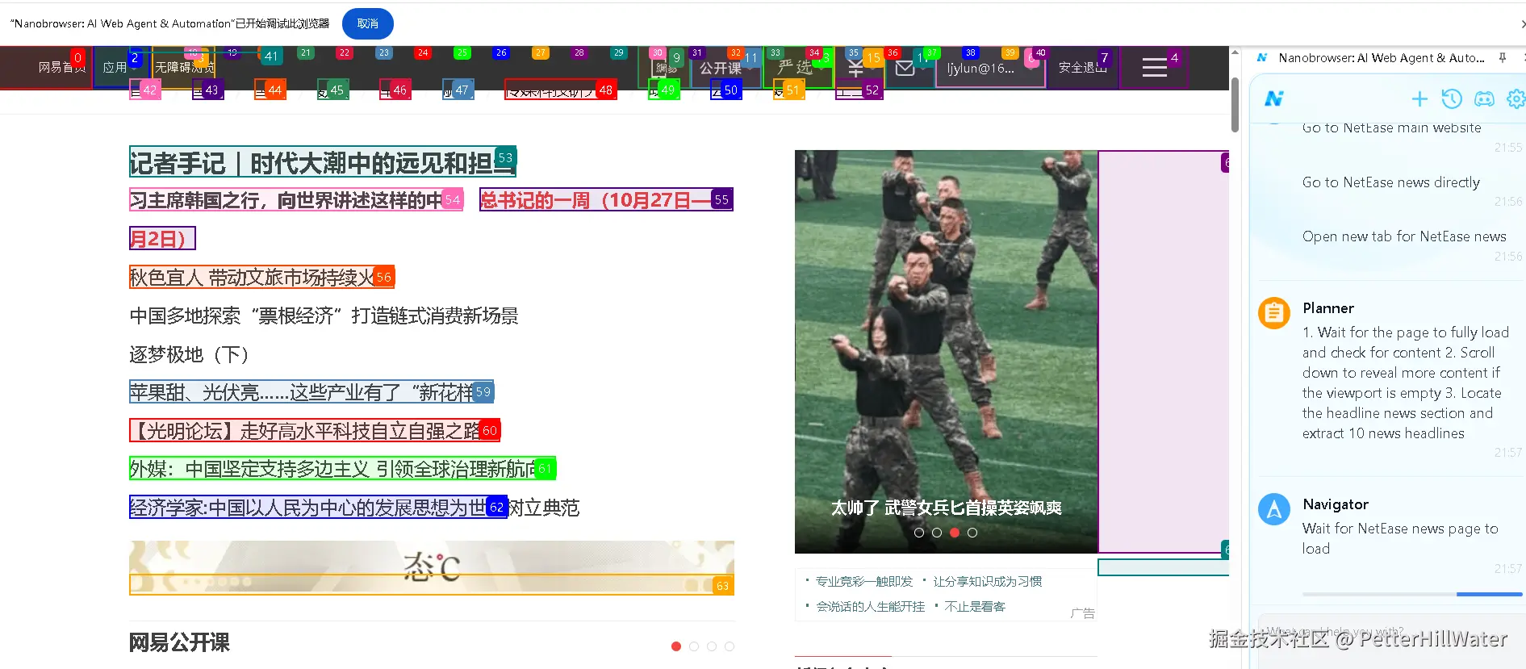Click 'Wait for NetEase news page to load' message
The height and width of the screenshot is (669, 1526).
1400,538
